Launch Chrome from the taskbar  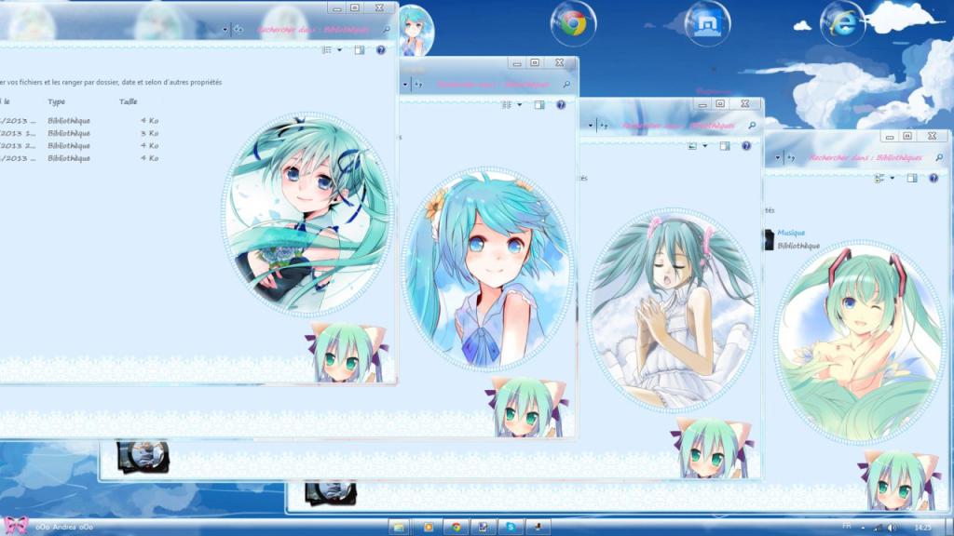457,527
